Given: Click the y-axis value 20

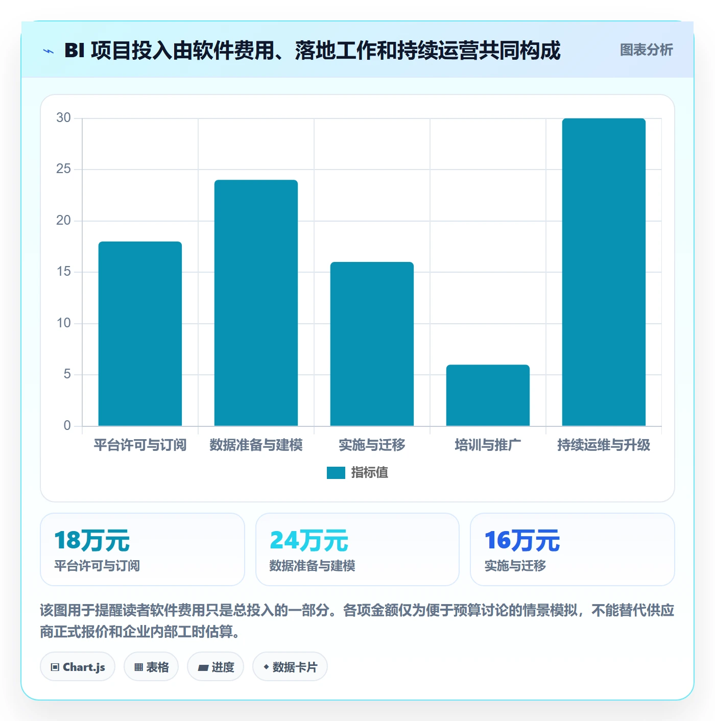Looking at the screenshot, I should point(63,221).
